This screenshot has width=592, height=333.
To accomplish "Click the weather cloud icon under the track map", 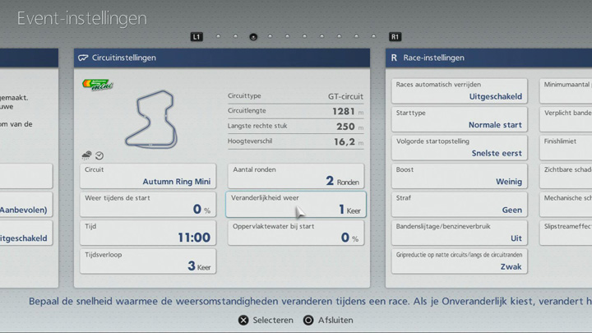I will 86,155.
